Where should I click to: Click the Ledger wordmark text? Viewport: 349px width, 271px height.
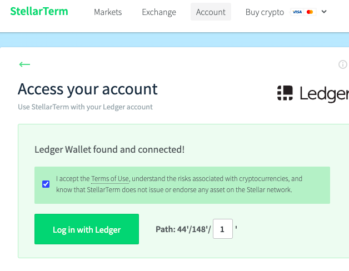tap(325, 94)
